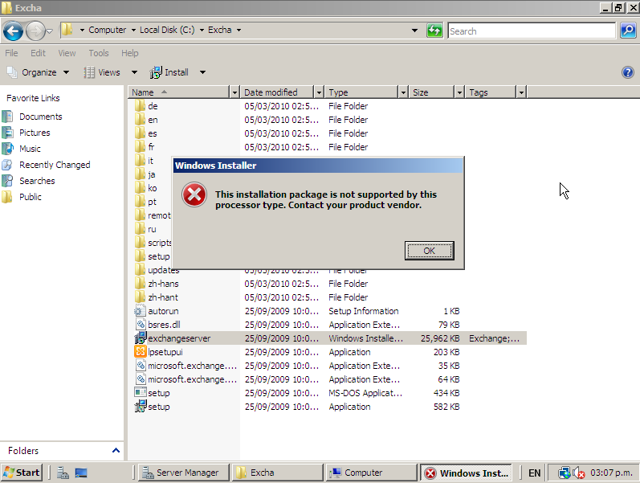Viewport: 640px width, 483px height.
Task: Click the Back navigation arrow
Action: pos(13,31)
